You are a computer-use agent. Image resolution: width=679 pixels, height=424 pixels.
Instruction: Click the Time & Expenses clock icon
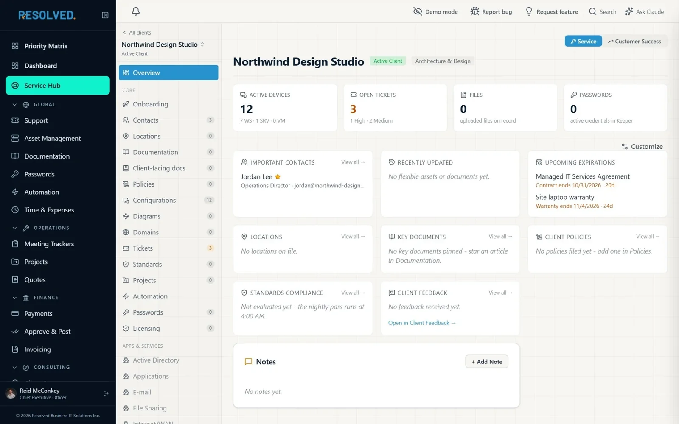click(15, 210)
